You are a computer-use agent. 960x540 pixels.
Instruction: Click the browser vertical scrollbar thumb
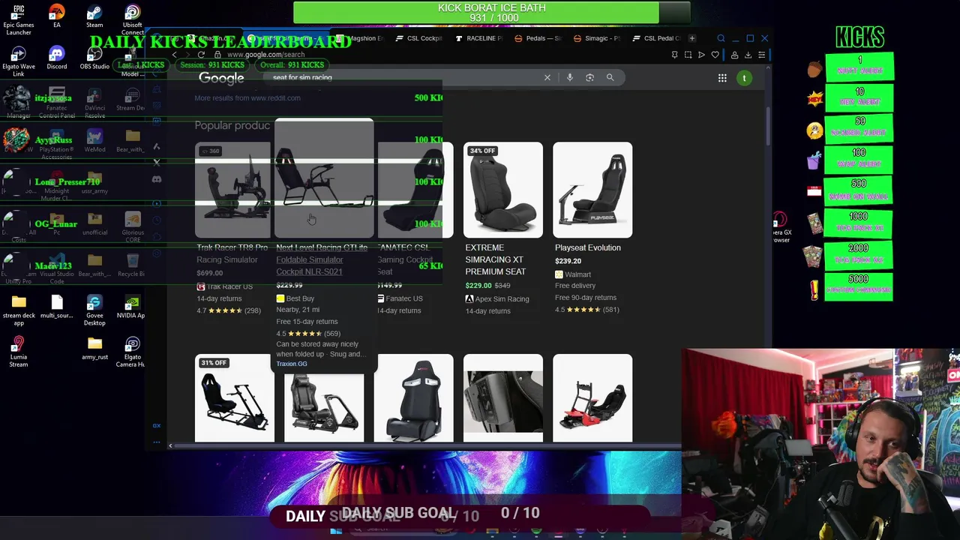[x=767, y=127]
